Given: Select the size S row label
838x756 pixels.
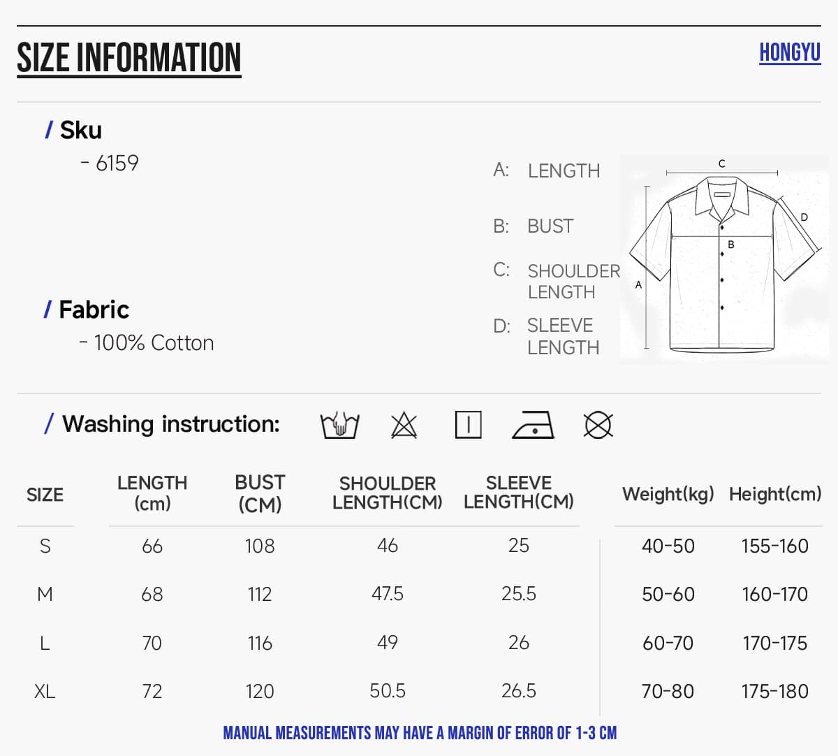Looking at the screenshot, I should coord(45,546).
